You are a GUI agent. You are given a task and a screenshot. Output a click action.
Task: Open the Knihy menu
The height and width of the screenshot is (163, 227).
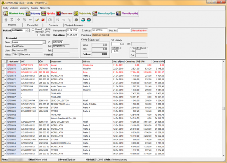[x=5, y=8]
